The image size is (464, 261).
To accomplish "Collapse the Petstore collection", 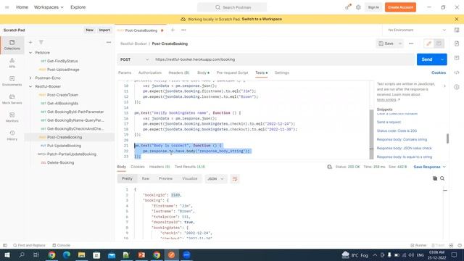I will point(30,52).
